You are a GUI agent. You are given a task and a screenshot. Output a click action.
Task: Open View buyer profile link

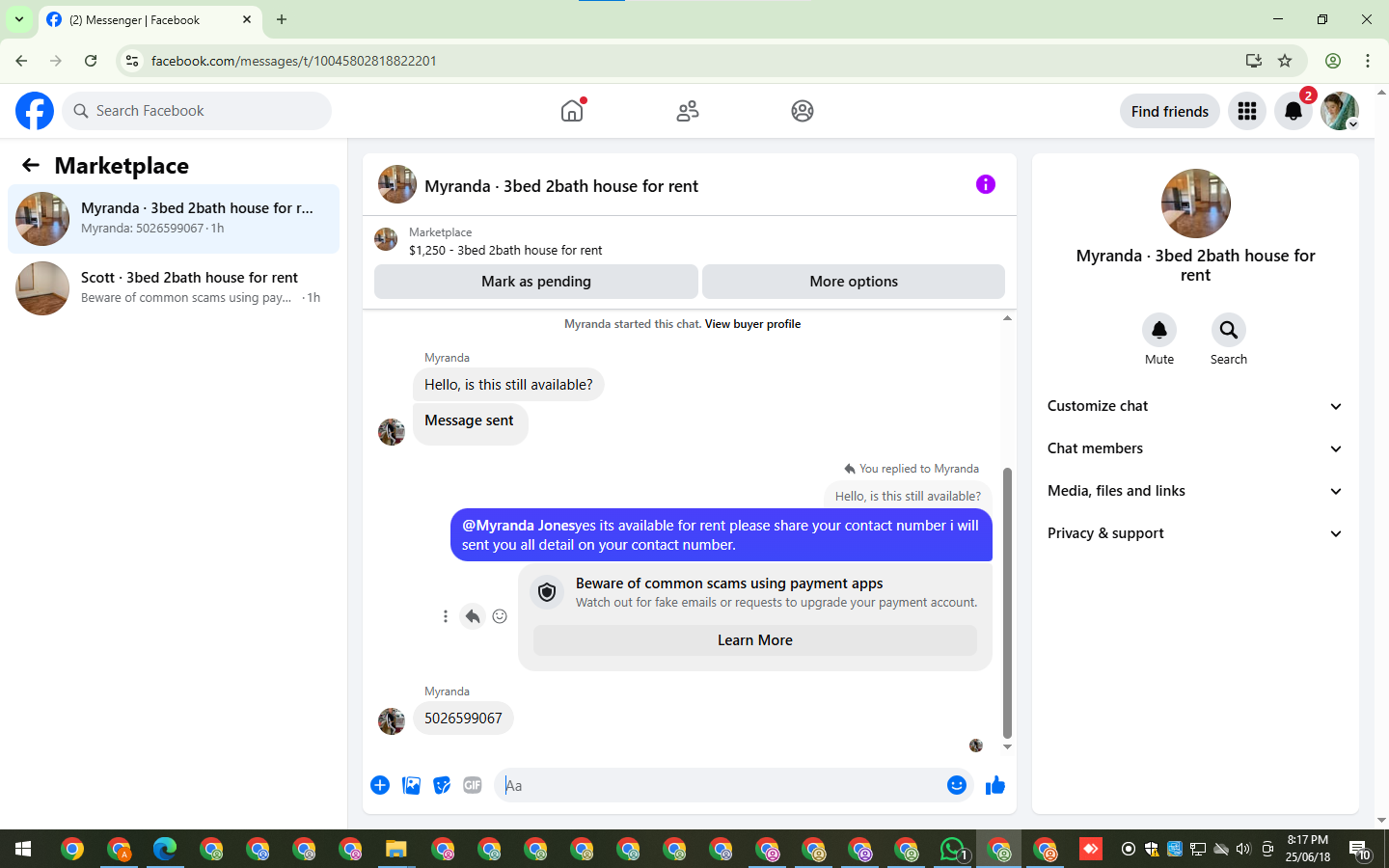[752, 324]
